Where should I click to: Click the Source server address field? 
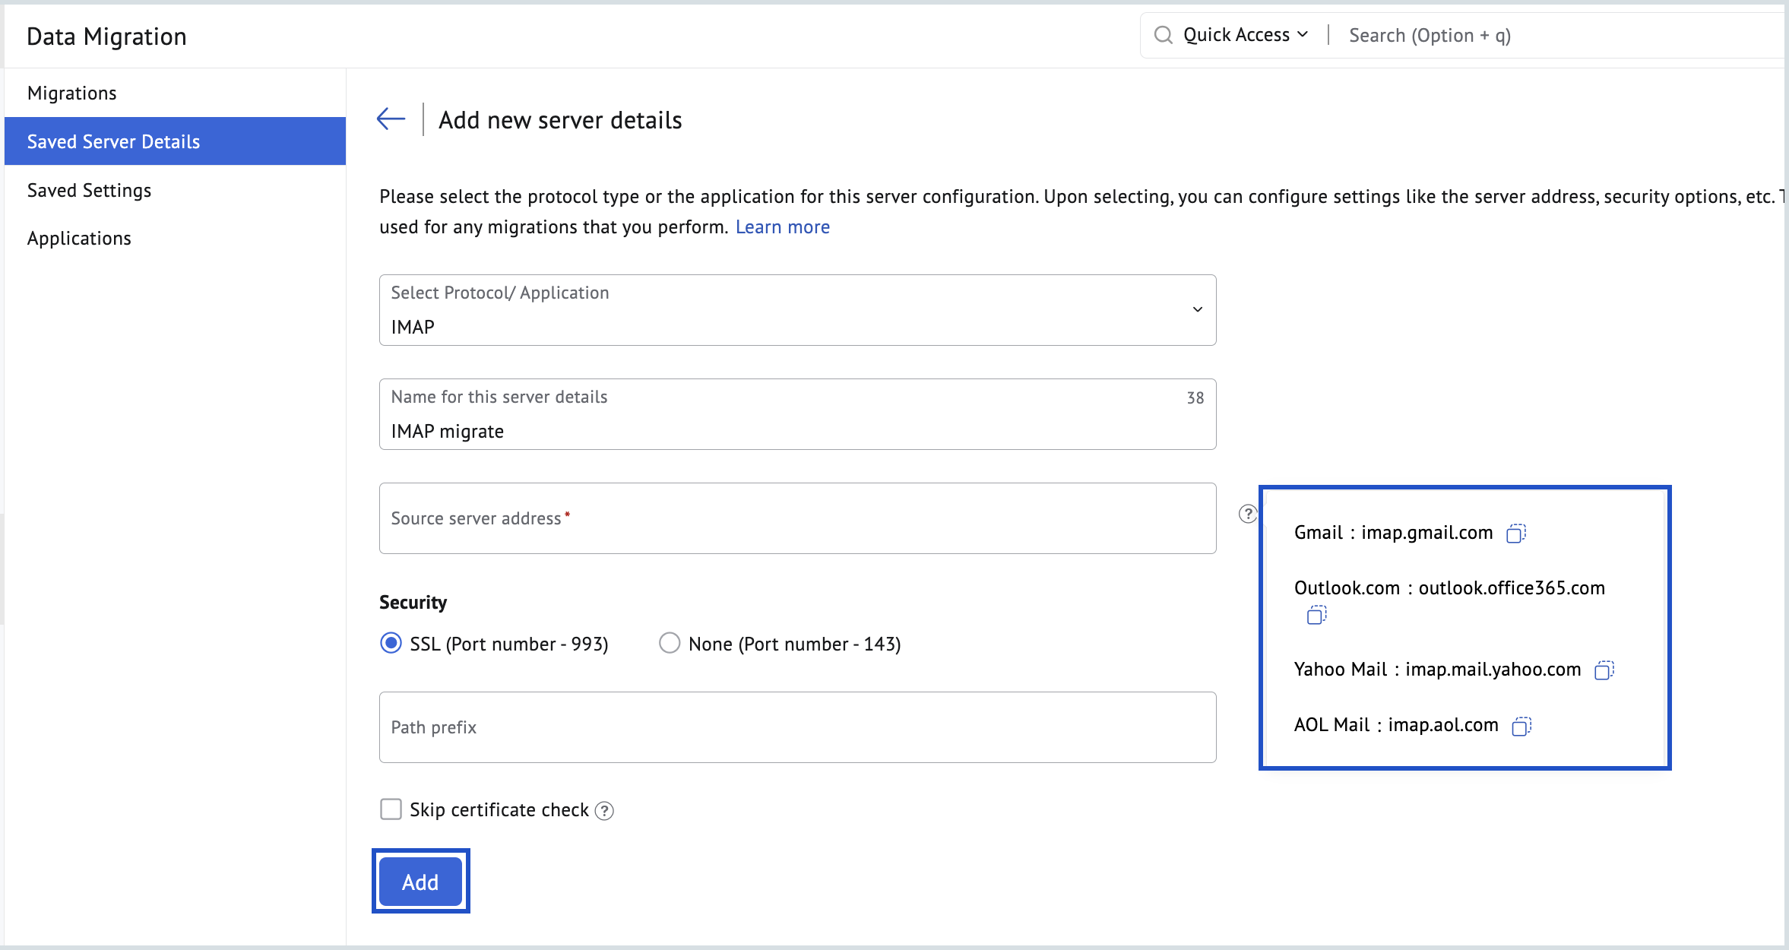click(797, 518)
